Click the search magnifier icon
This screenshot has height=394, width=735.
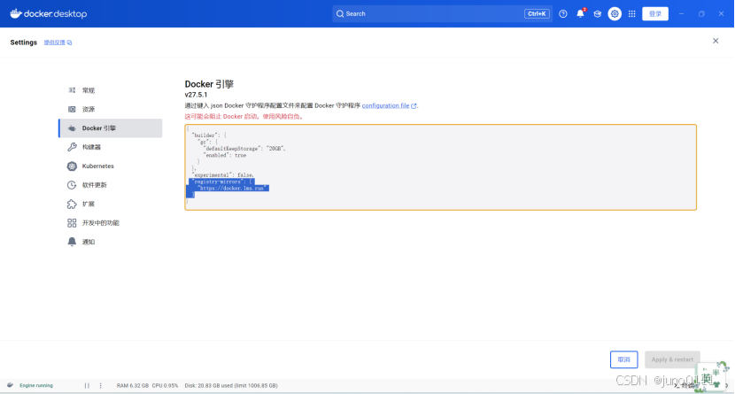(340, 13)
